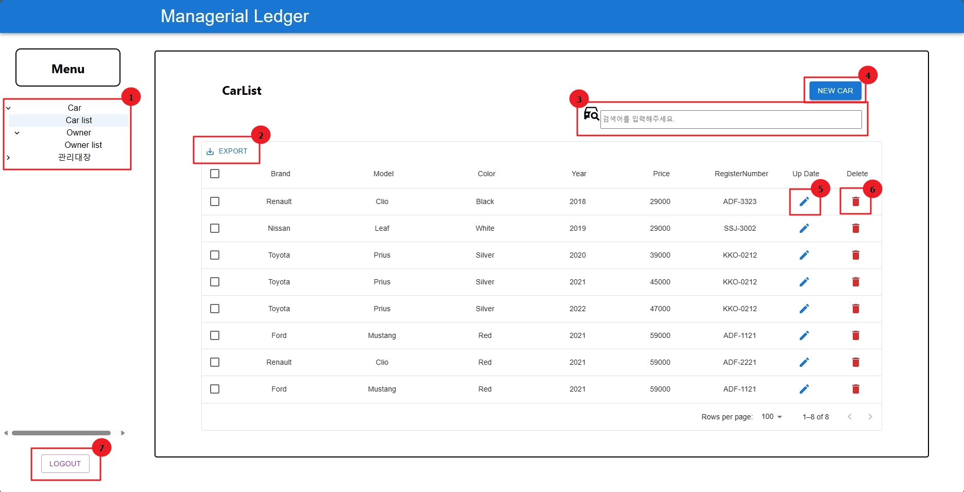Edit the Renault Clio ADF-2221 row
This screenshot has height=492, width=964.
point(804,362)
